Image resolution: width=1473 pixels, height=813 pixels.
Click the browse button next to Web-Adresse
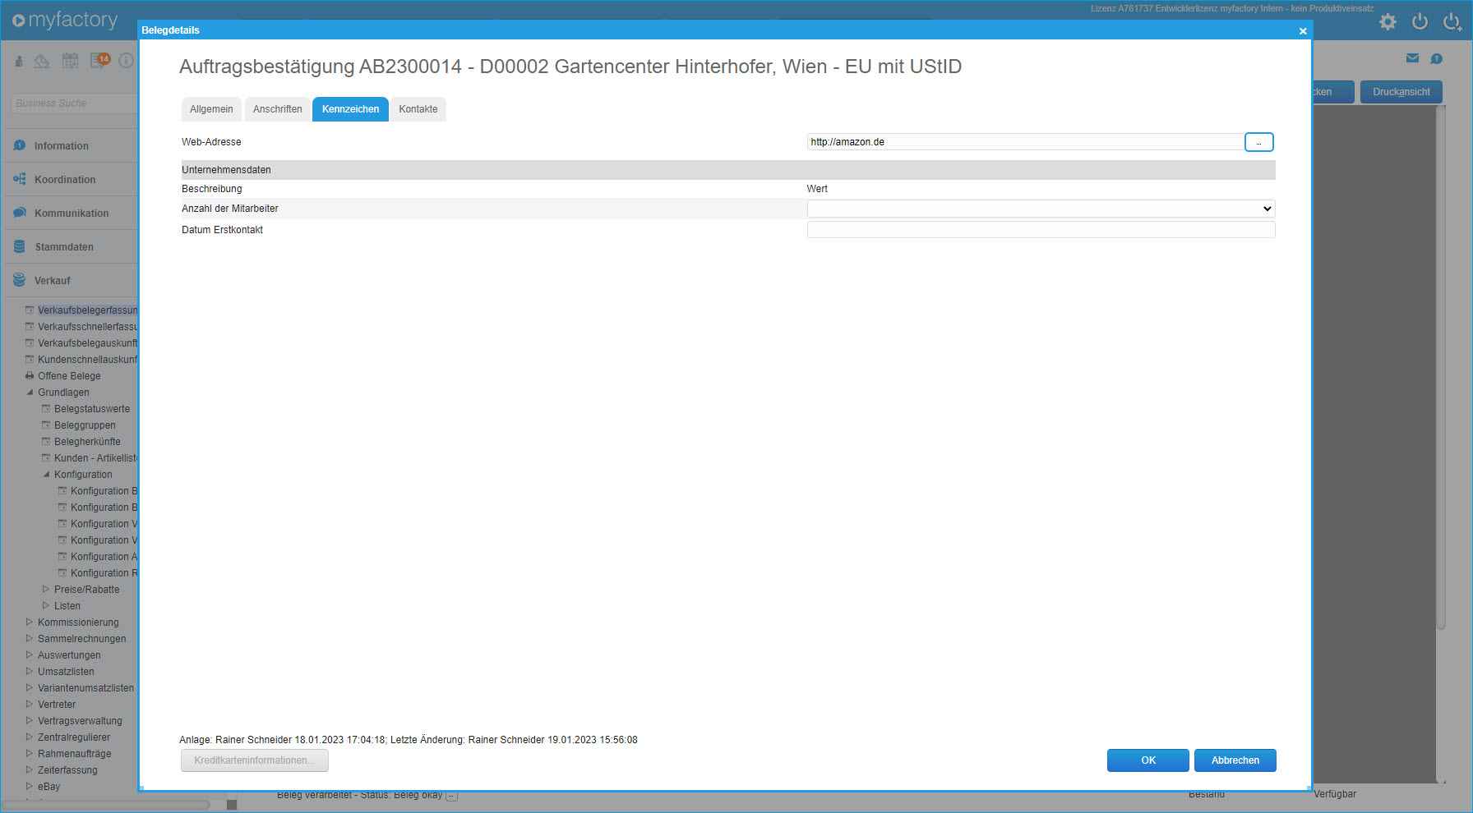1258,142
